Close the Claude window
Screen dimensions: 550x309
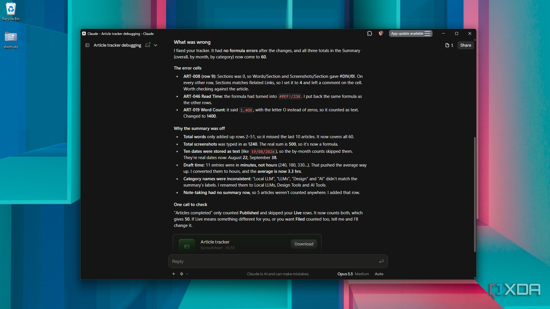[x=470, y=33]
